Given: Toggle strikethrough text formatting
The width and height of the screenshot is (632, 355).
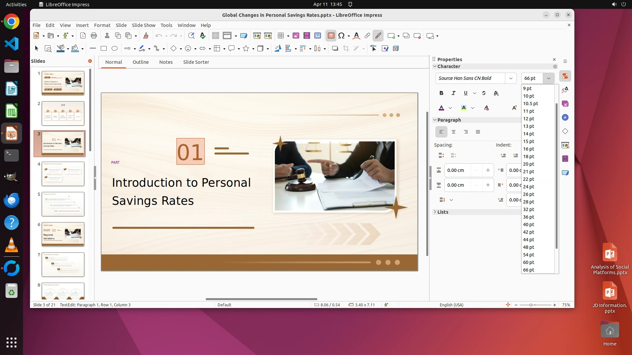Looking at the screenshot, I should tap(484, 93).
